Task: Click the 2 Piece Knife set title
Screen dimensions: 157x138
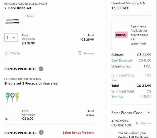Action: tap(18, 8)
